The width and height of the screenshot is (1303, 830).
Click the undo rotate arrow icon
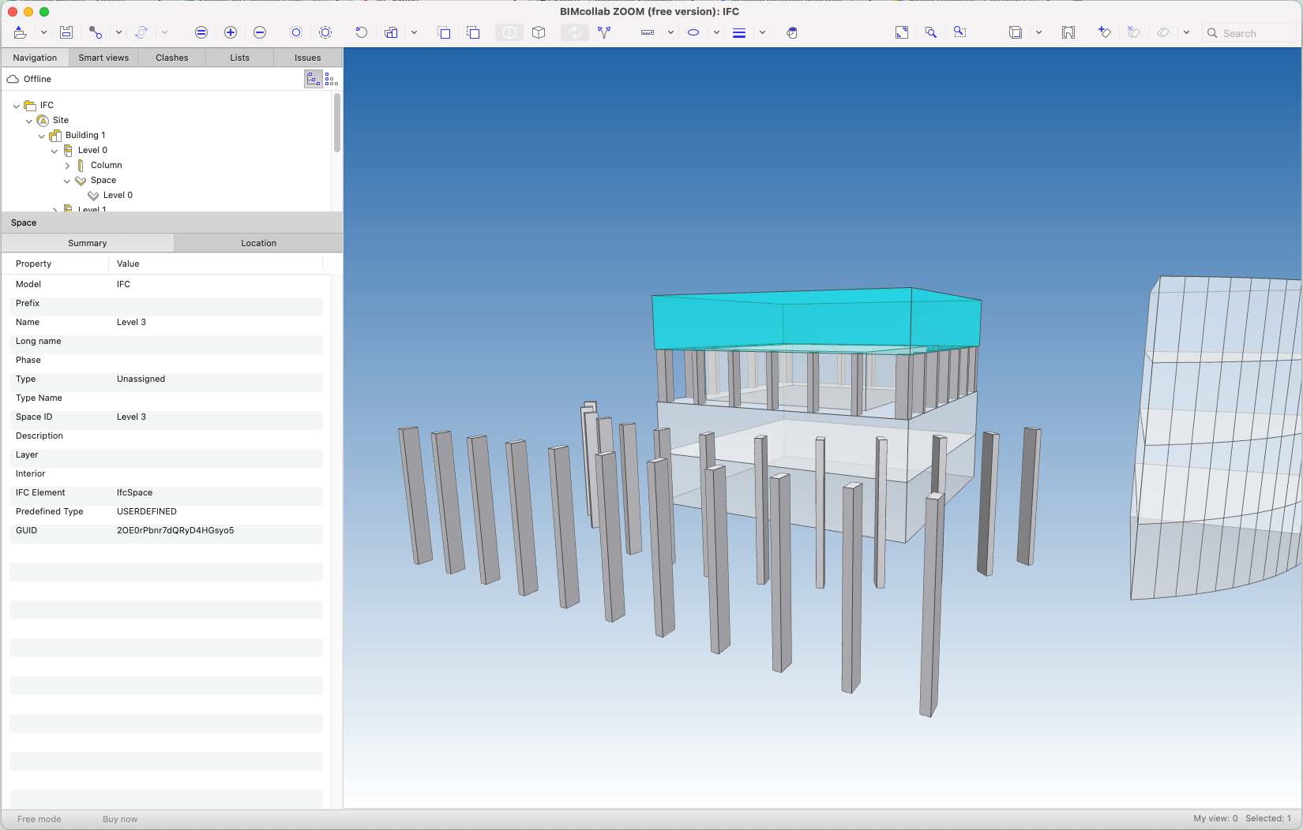361,32
